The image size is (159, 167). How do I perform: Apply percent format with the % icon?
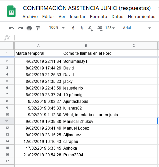pos(82,28)
